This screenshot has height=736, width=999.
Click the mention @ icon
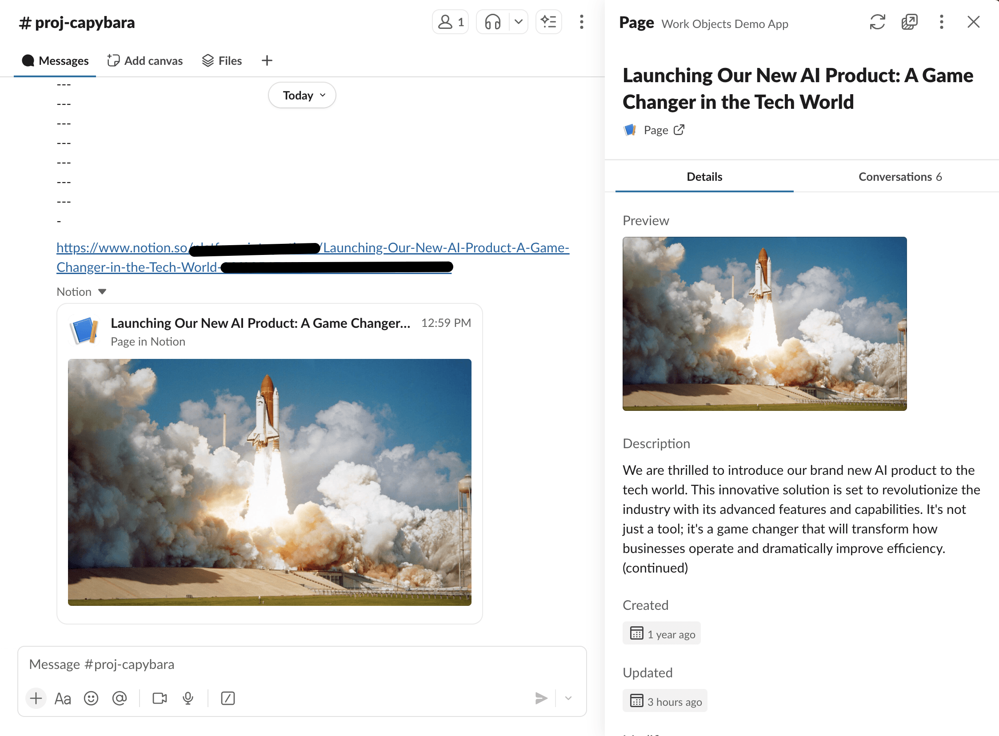pyautogui.click(x=120, y=698)
